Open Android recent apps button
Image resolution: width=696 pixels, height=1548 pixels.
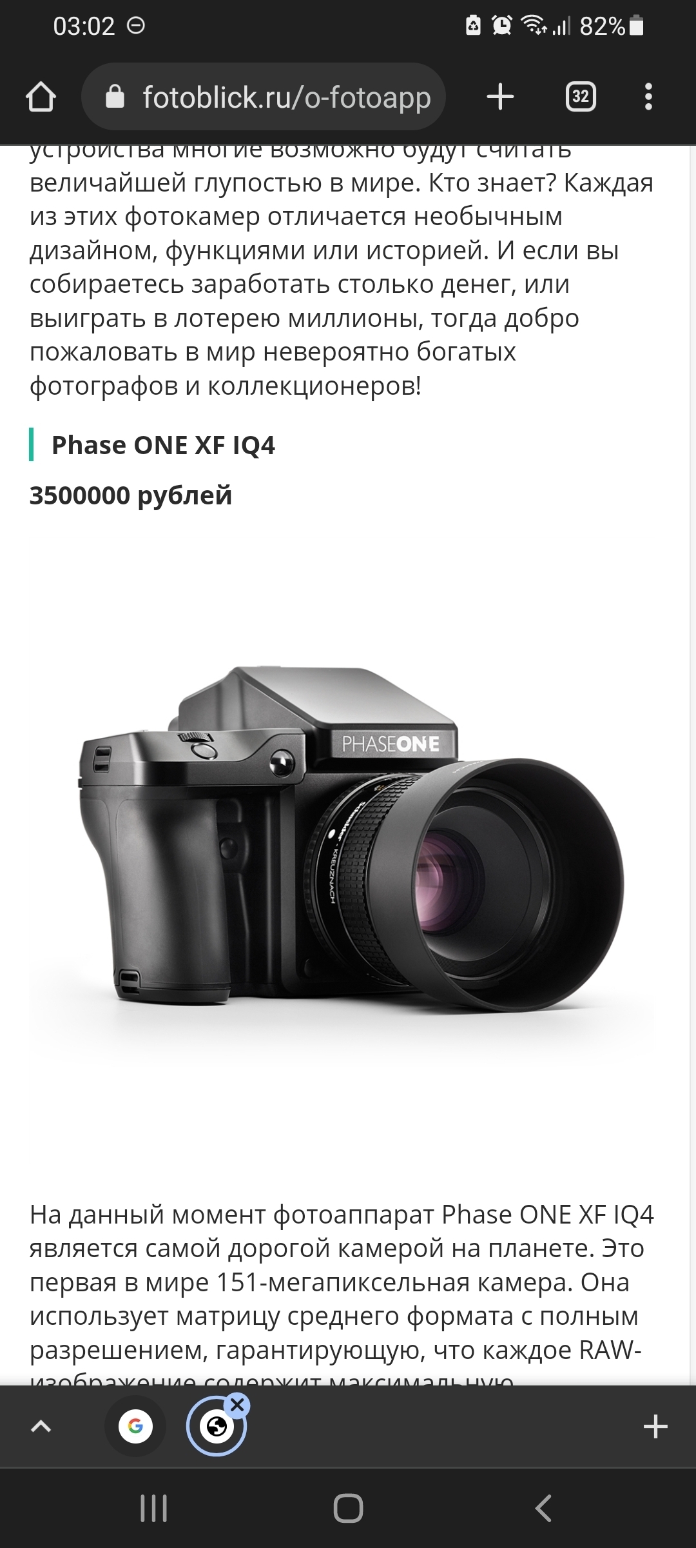tap(153, 1509)
